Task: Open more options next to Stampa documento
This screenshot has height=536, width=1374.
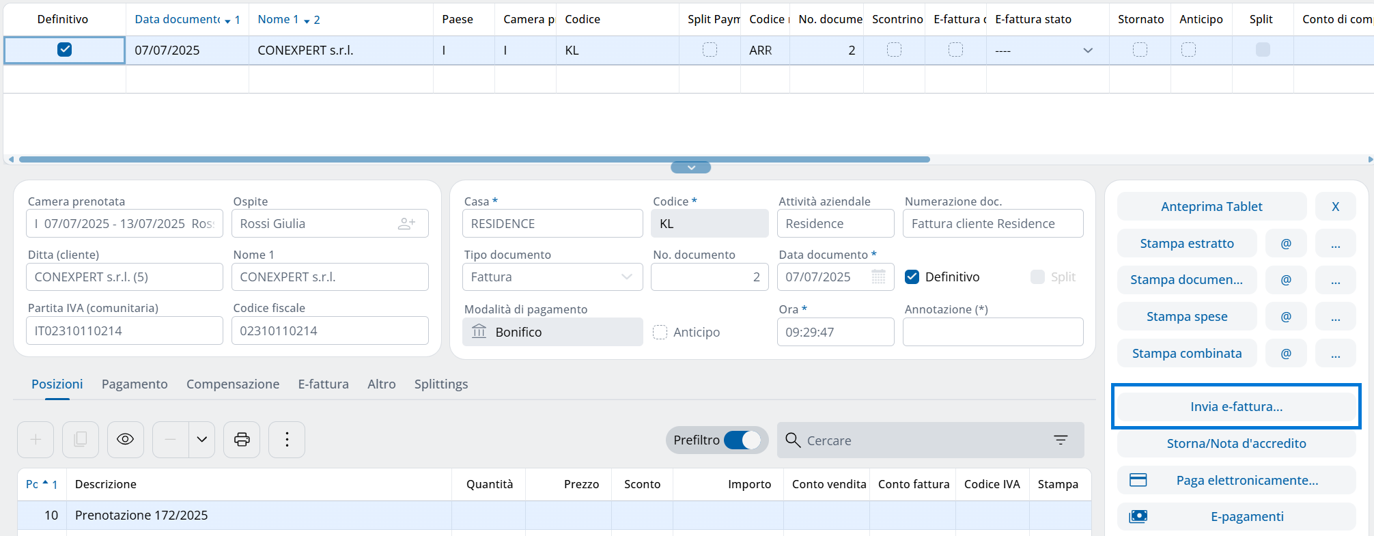Action: 1336,280
